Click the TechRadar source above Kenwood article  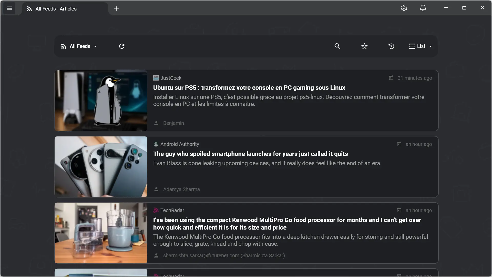pos(172,210)
